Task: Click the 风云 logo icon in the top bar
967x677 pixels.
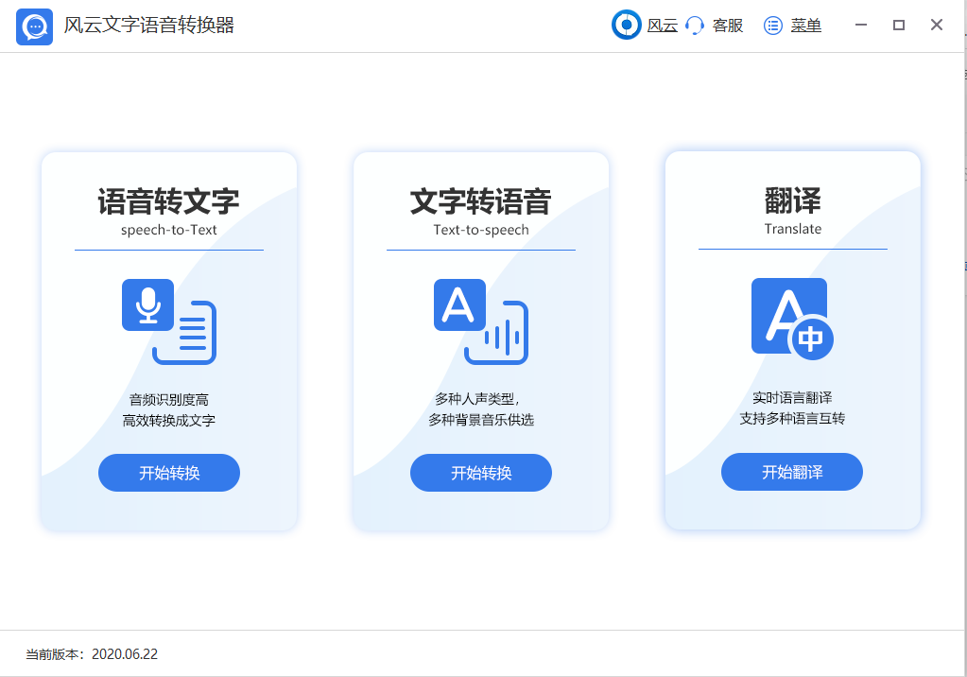Action: 626,25
